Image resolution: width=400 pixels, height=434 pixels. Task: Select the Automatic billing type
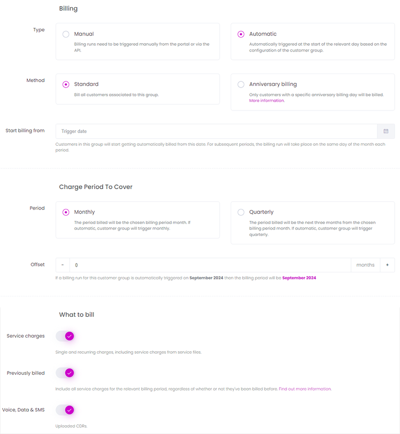[x=241, y=34]
